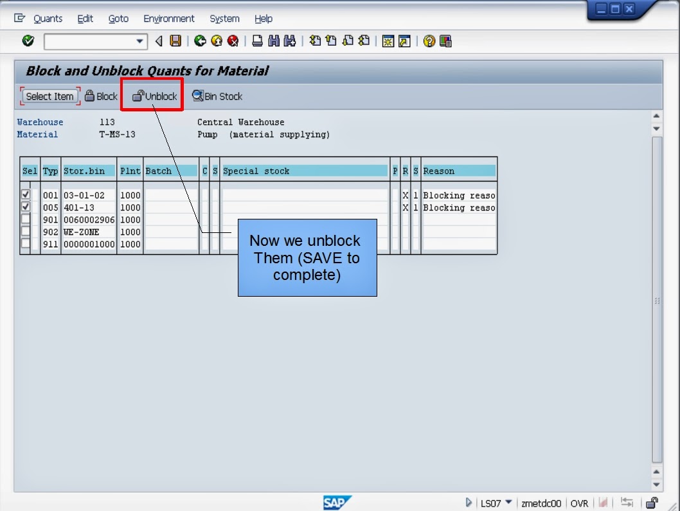Open the command field dropdown
This screenshot has width=680, height=511.
click(x=139, y=41)
